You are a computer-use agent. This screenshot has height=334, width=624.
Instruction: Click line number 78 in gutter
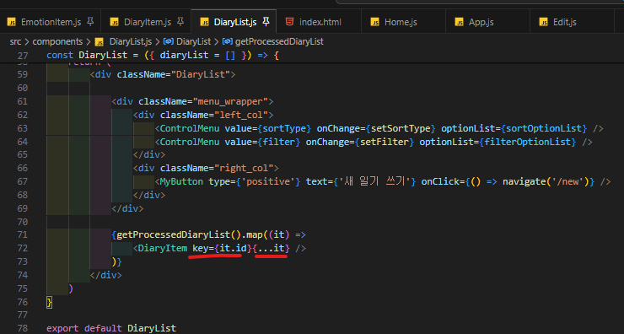click(23, 328)
